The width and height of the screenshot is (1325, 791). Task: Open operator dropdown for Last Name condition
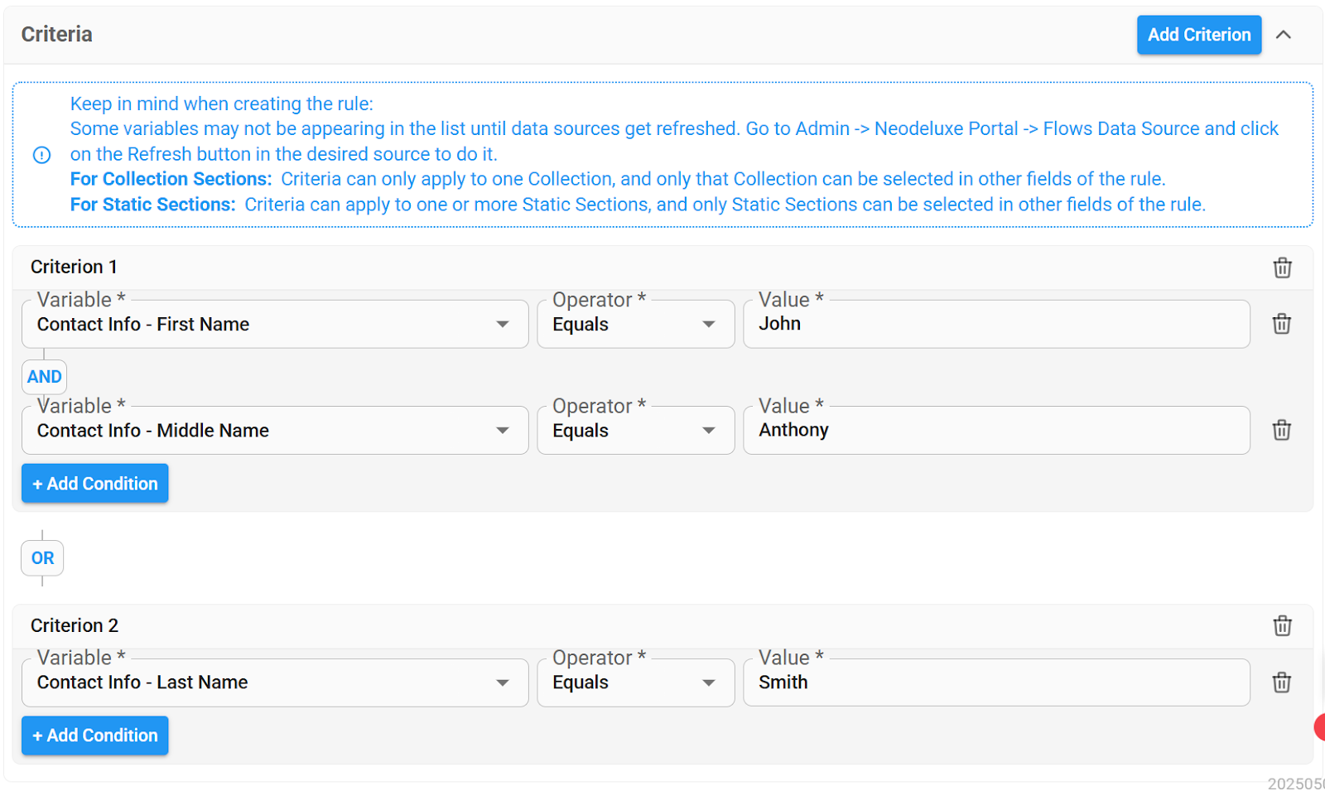pos(635,682)
